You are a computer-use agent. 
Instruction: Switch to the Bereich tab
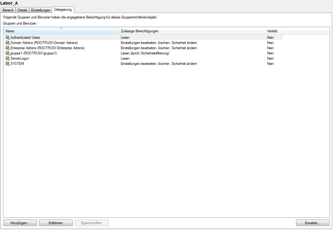coord(8,10)
